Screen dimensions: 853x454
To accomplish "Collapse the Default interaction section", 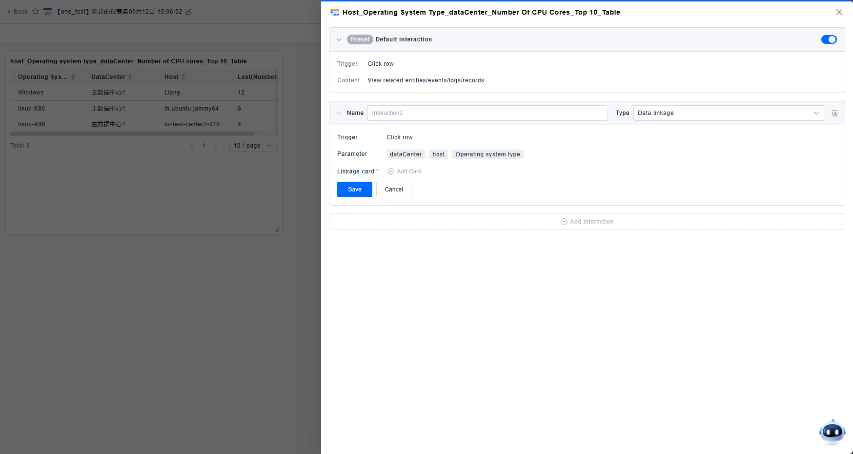I will [339, 39].
